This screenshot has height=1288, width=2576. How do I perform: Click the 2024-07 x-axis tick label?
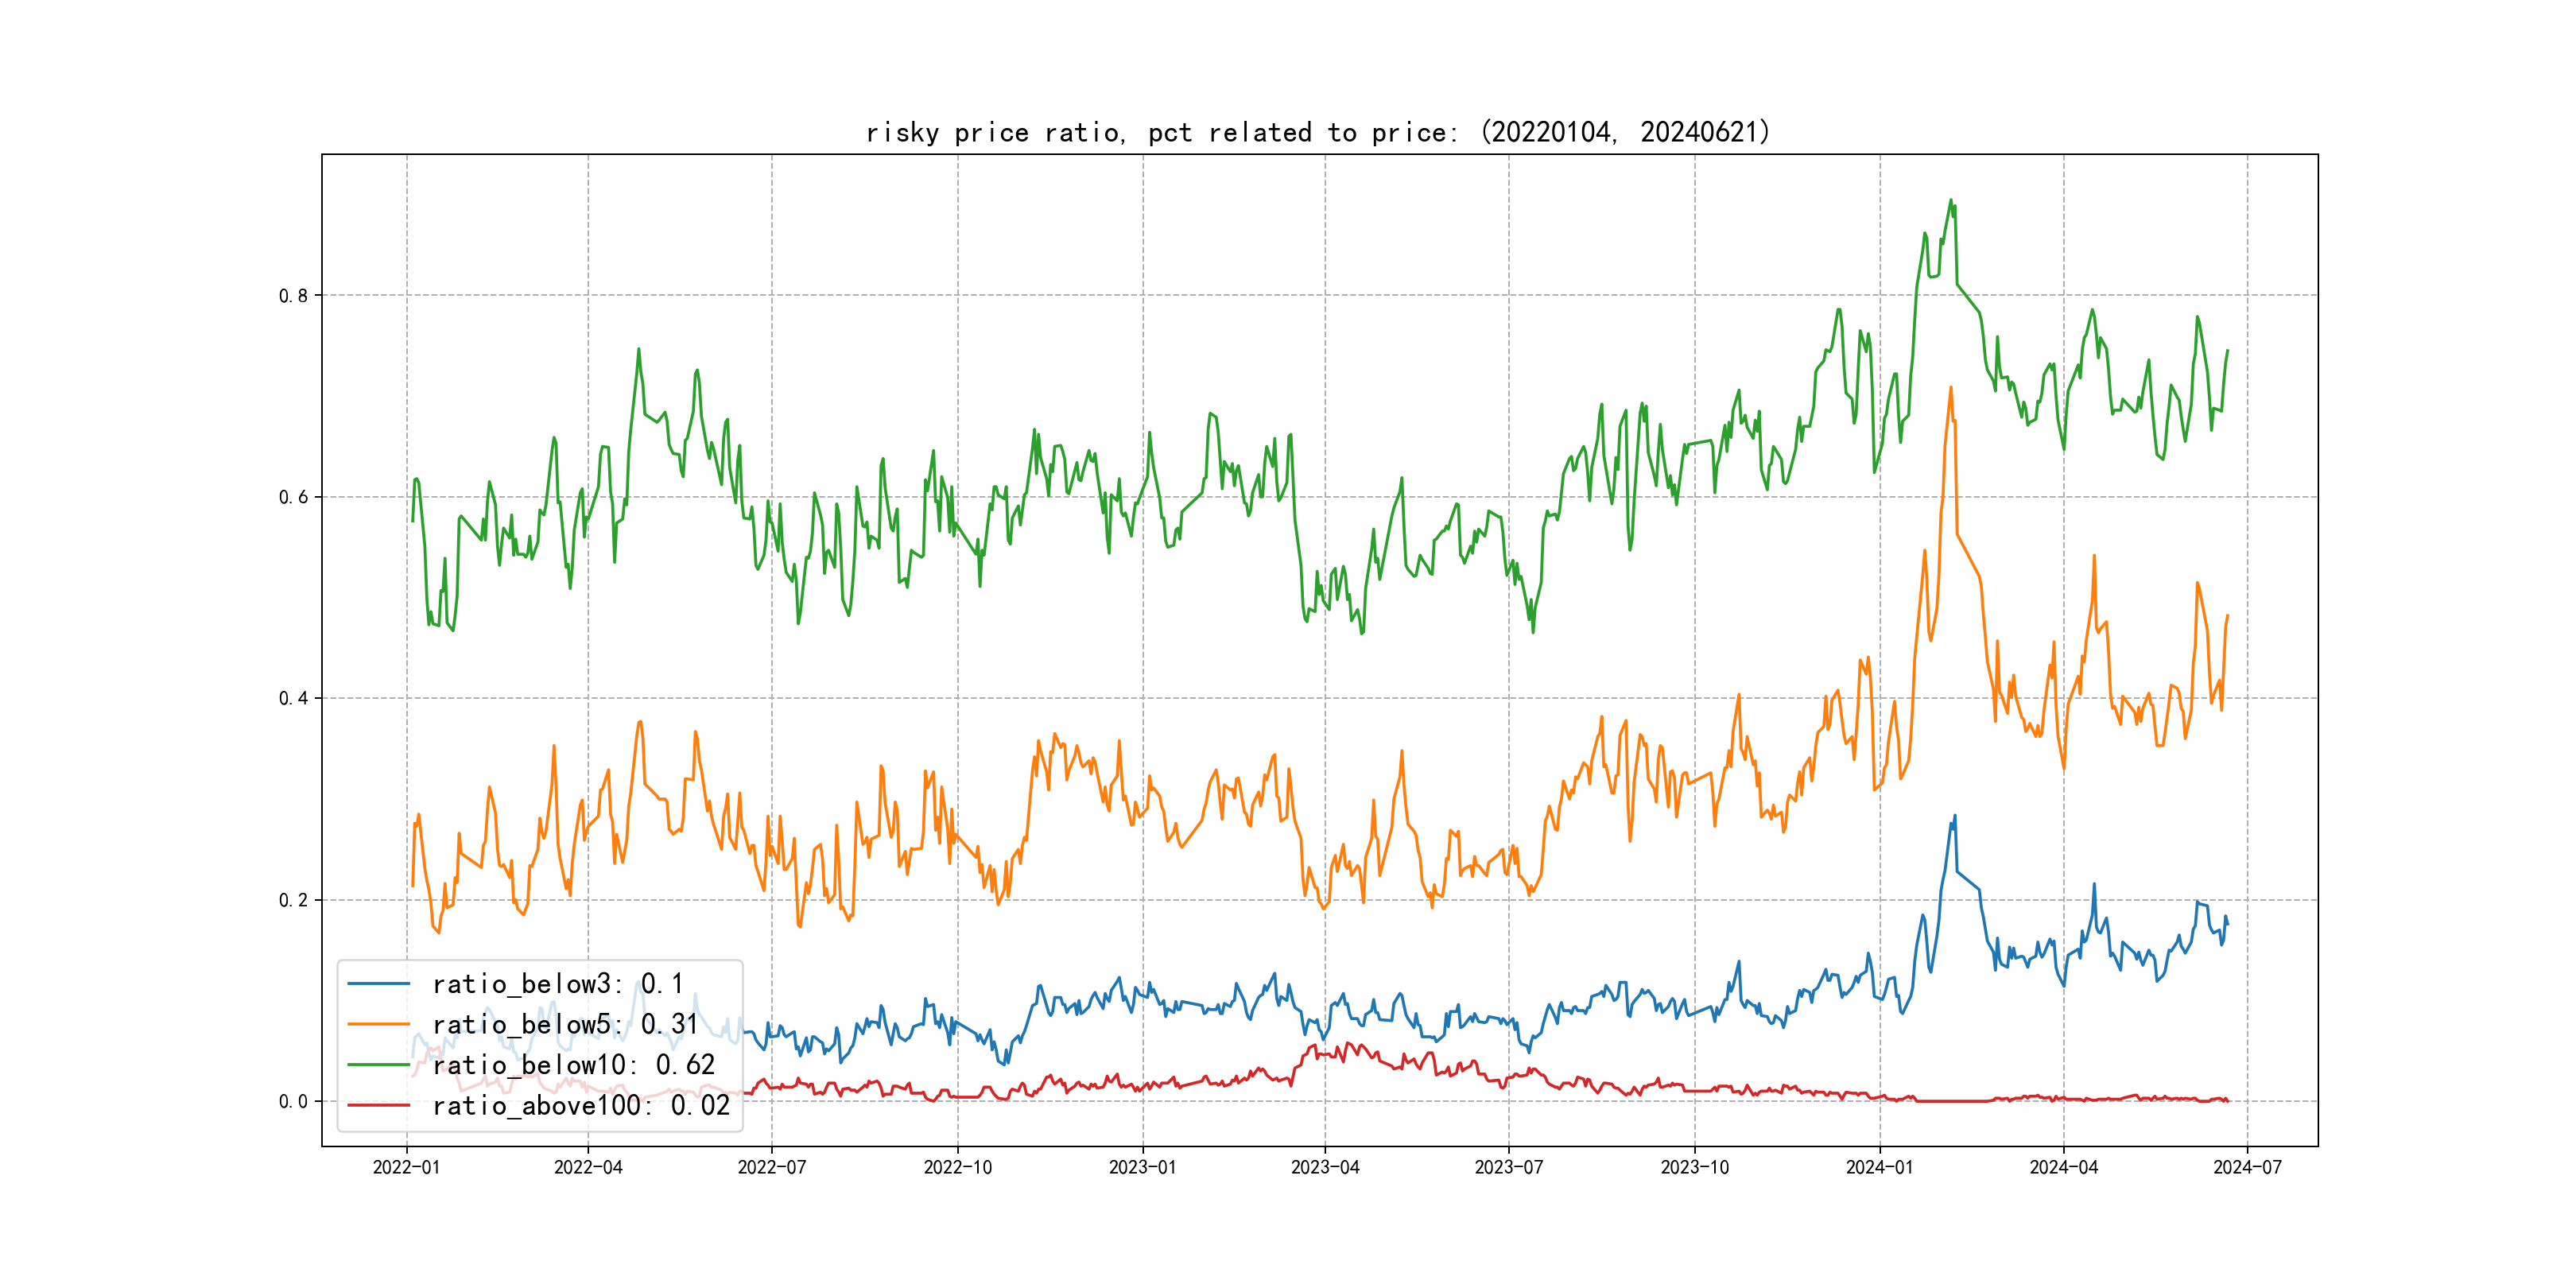tap(2247, 1167)
